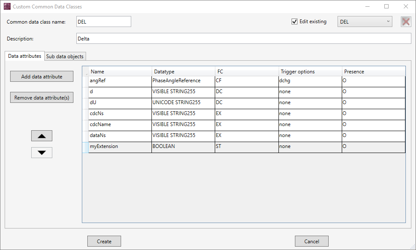Click the Cancel button

click(311, 241)
